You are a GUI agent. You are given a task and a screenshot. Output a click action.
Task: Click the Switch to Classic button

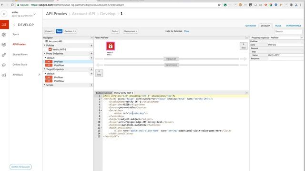click(x=20, y=167)
